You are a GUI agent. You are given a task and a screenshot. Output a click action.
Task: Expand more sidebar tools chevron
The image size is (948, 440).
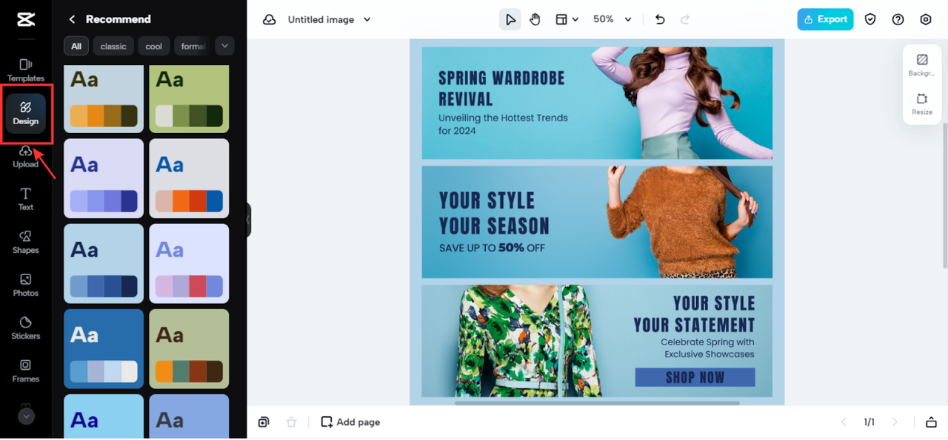pos(26,416)
